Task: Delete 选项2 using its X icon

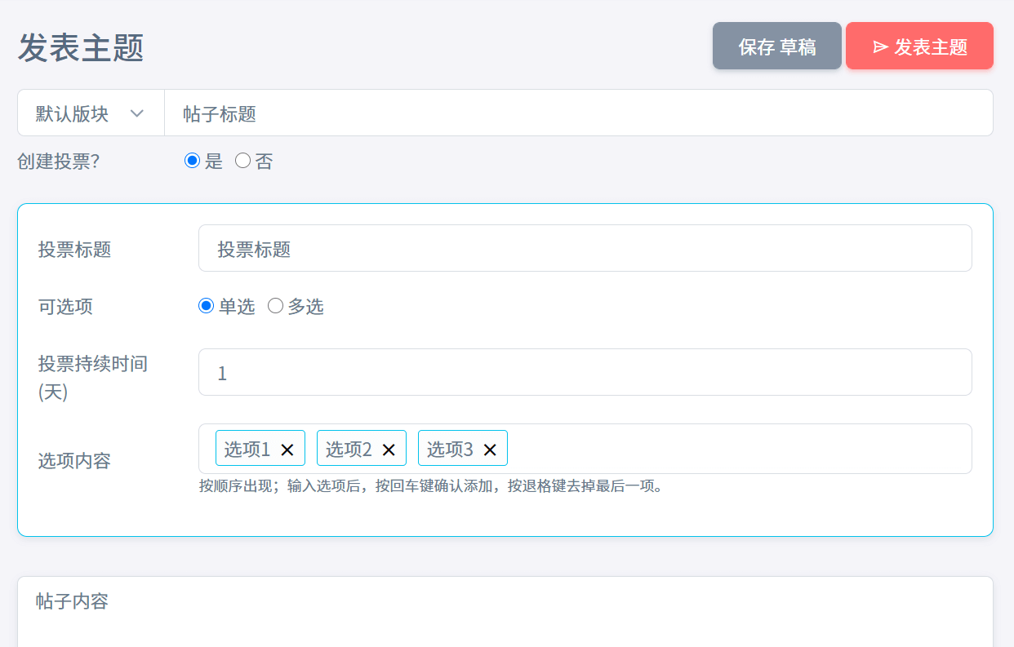Action: pos(389,450)
